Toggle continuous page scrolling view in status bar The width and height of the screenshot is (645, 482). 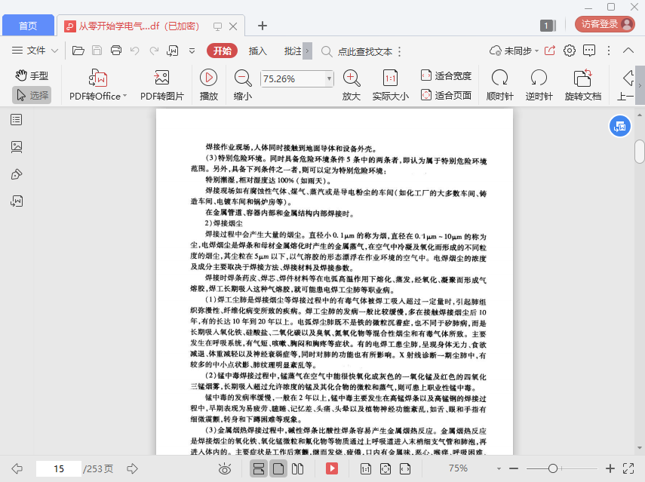[259, 468]
